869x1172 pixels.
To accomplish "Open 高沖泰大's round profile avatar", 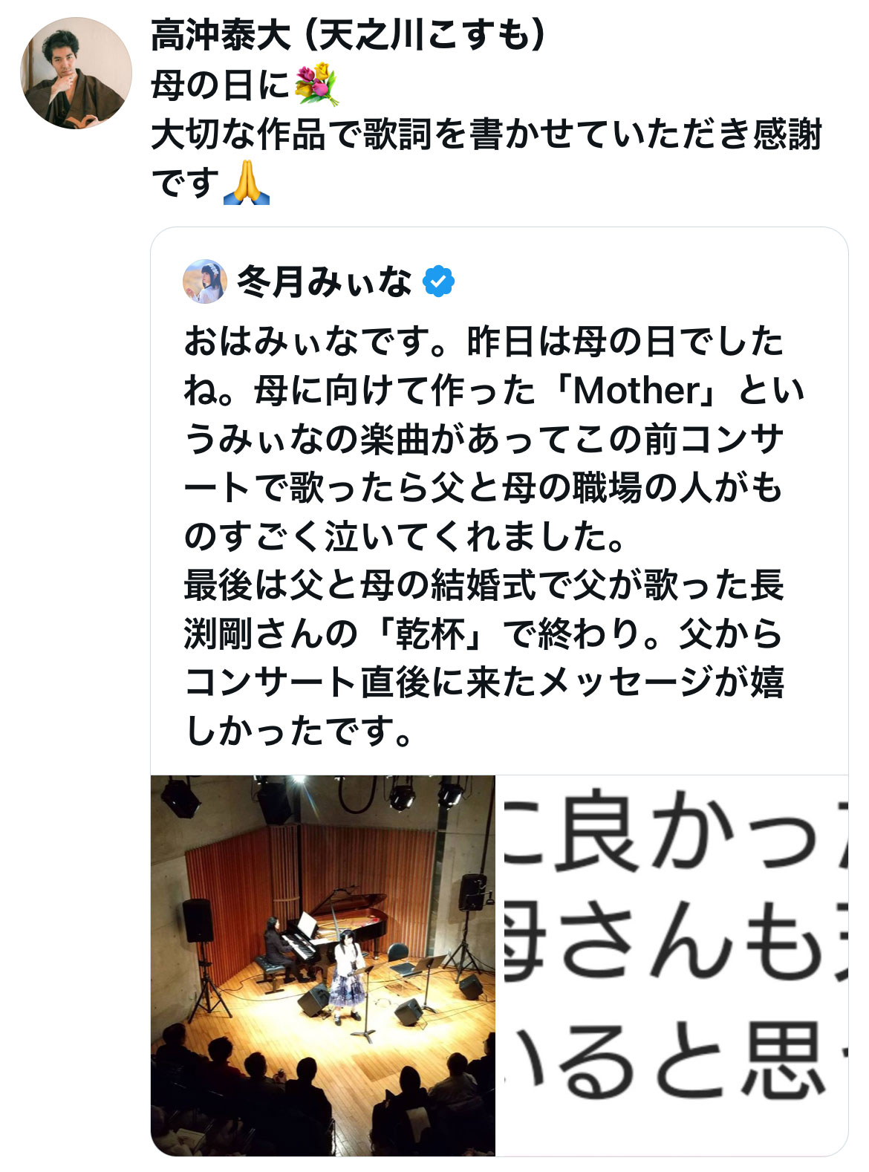I will pos(75,73).
